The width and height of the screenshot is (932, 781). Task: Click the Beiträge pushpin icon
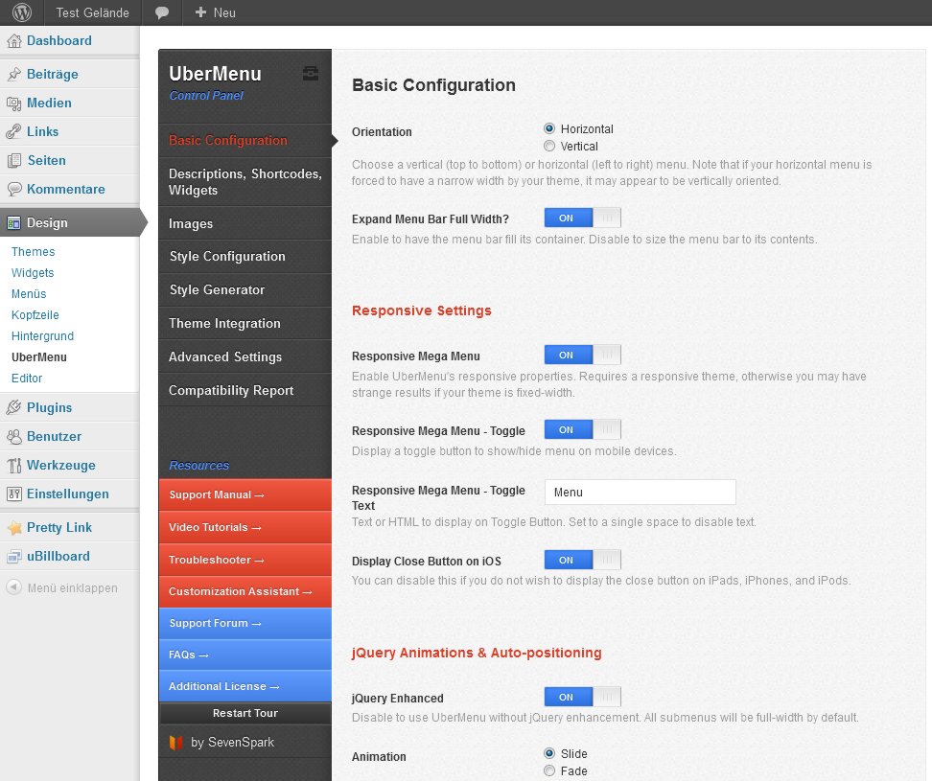pyautogui.click(x=14, y=74)
